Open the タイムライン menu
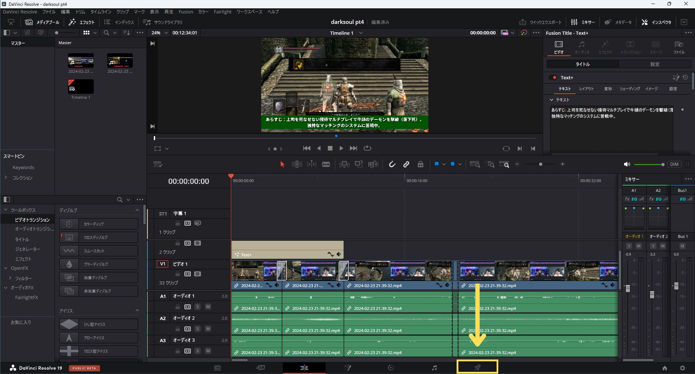 point(101,12)
